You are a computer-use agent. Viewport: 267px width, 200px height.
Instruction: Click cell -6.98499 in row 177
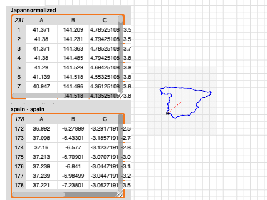click(73, 176)
